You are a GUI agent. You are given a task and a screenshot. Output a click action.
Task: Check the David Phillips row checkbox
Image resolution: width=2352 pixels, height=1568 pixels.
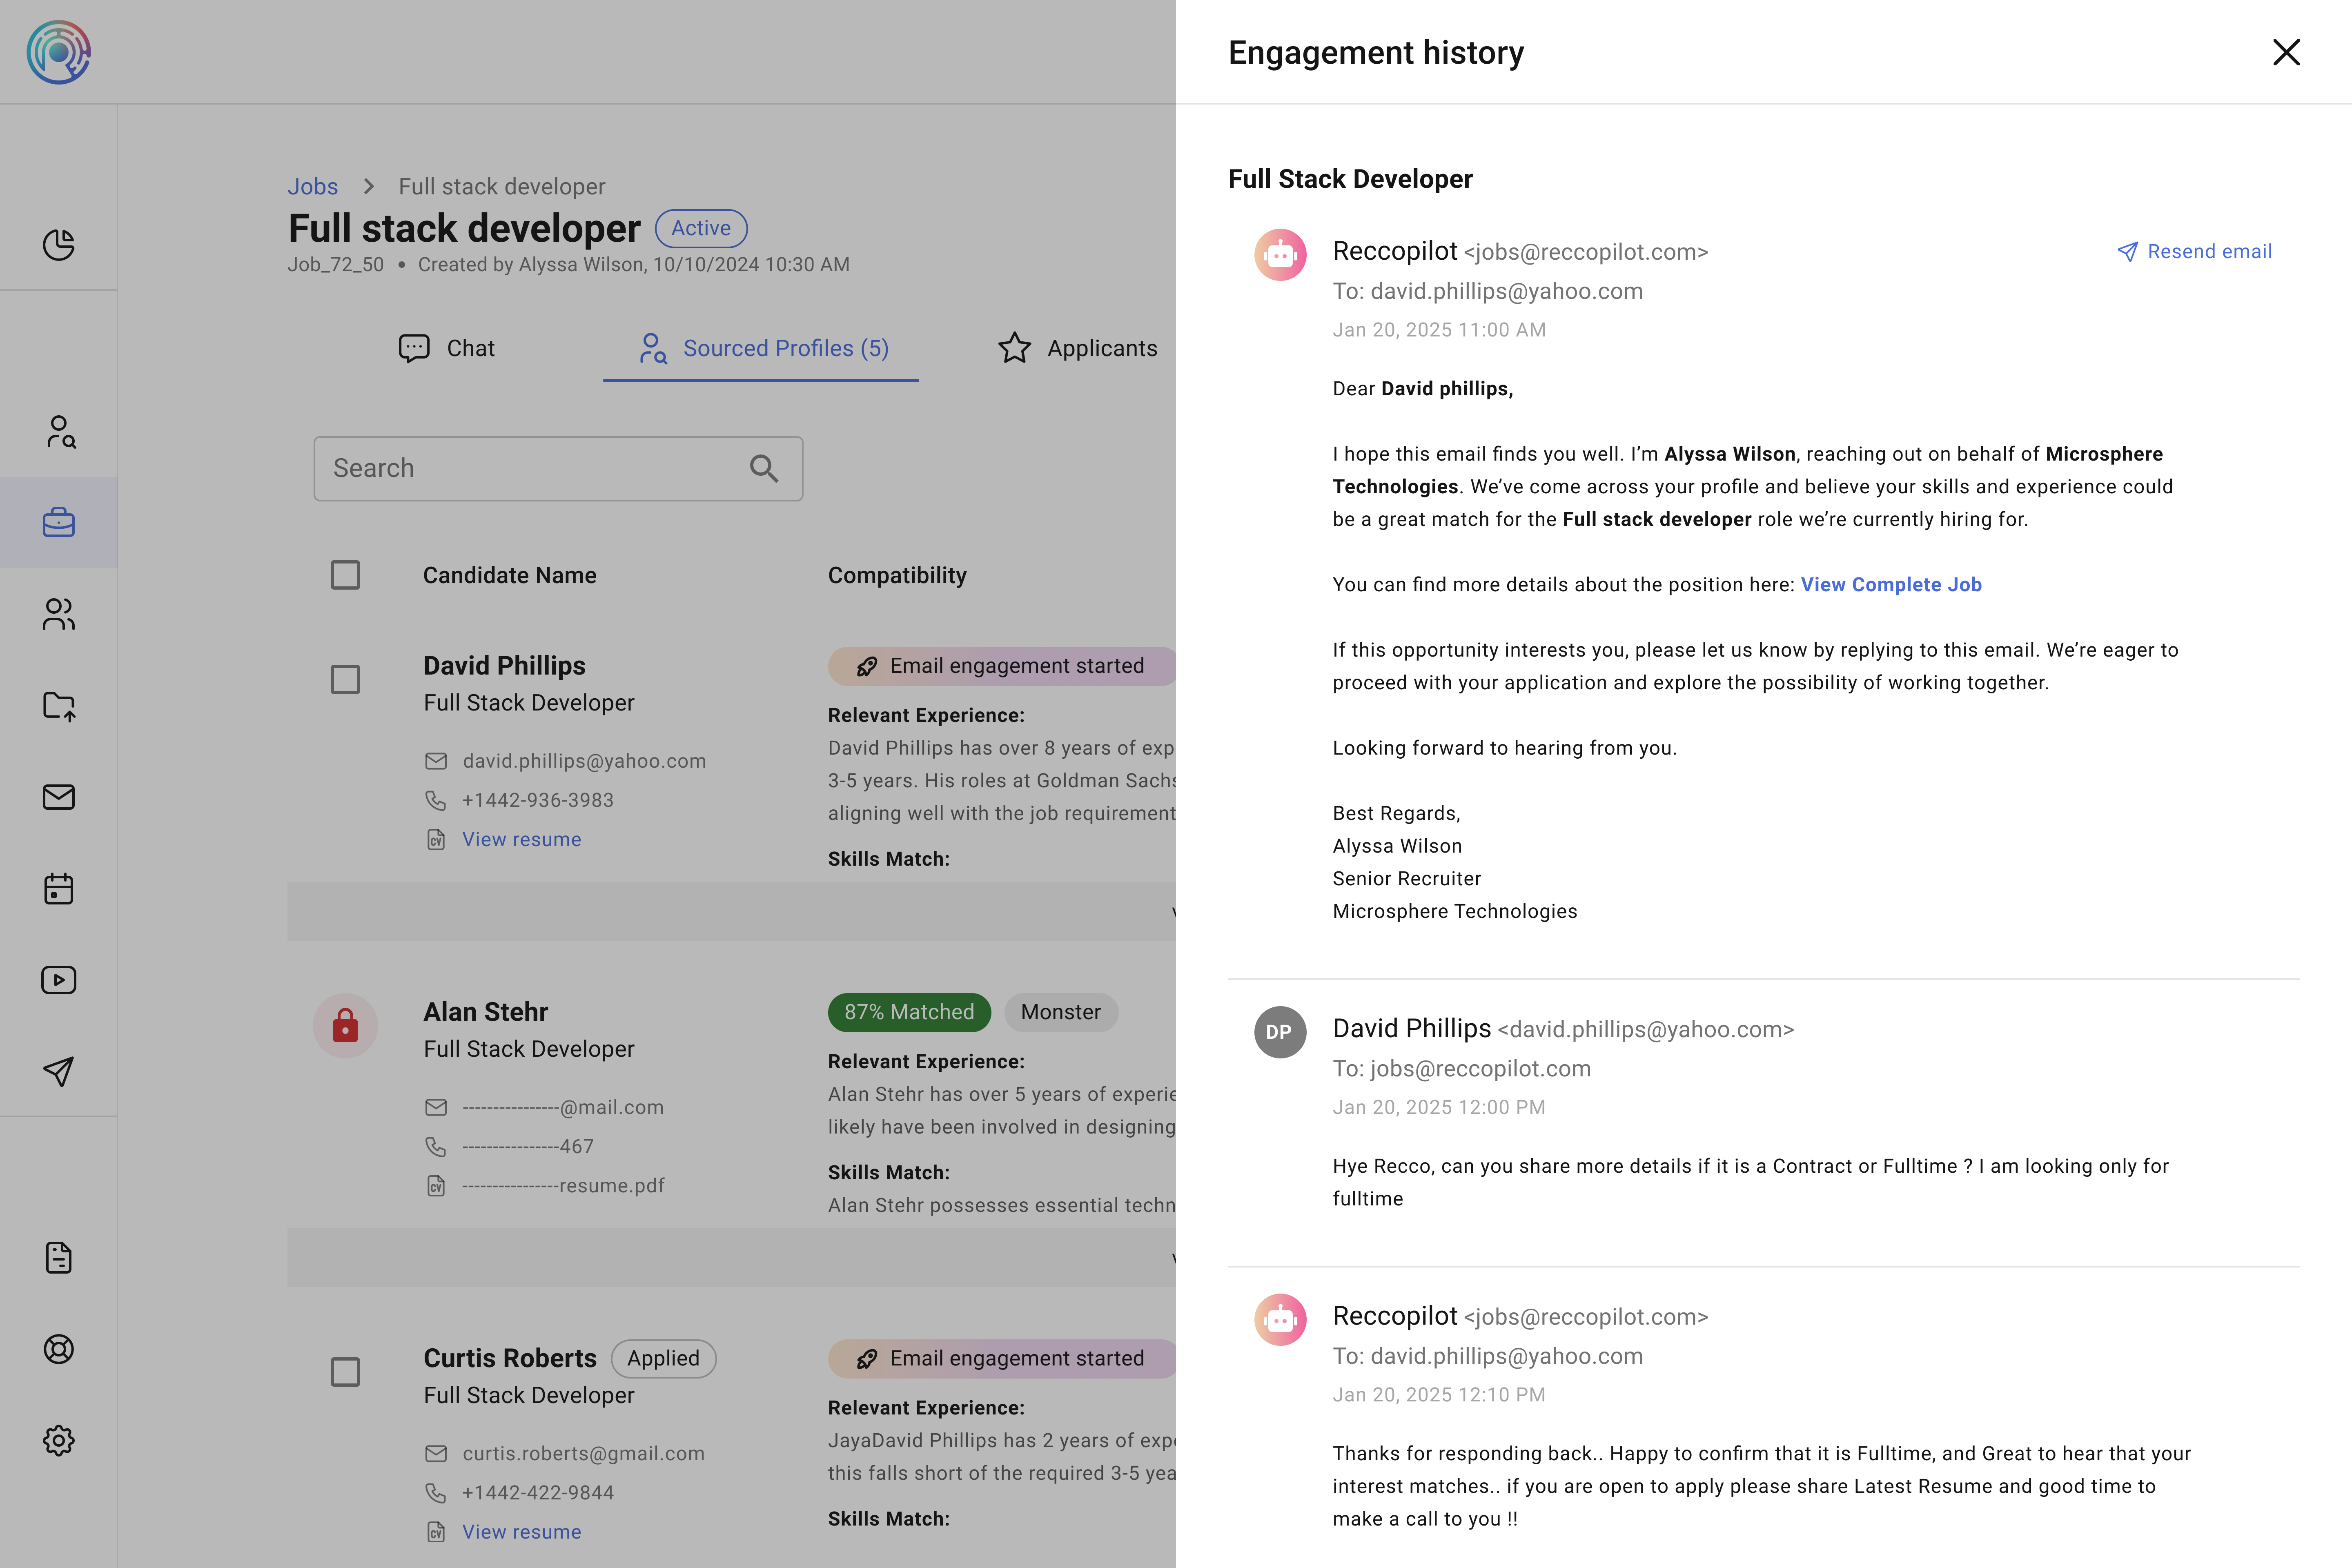[x=345, y=680]
